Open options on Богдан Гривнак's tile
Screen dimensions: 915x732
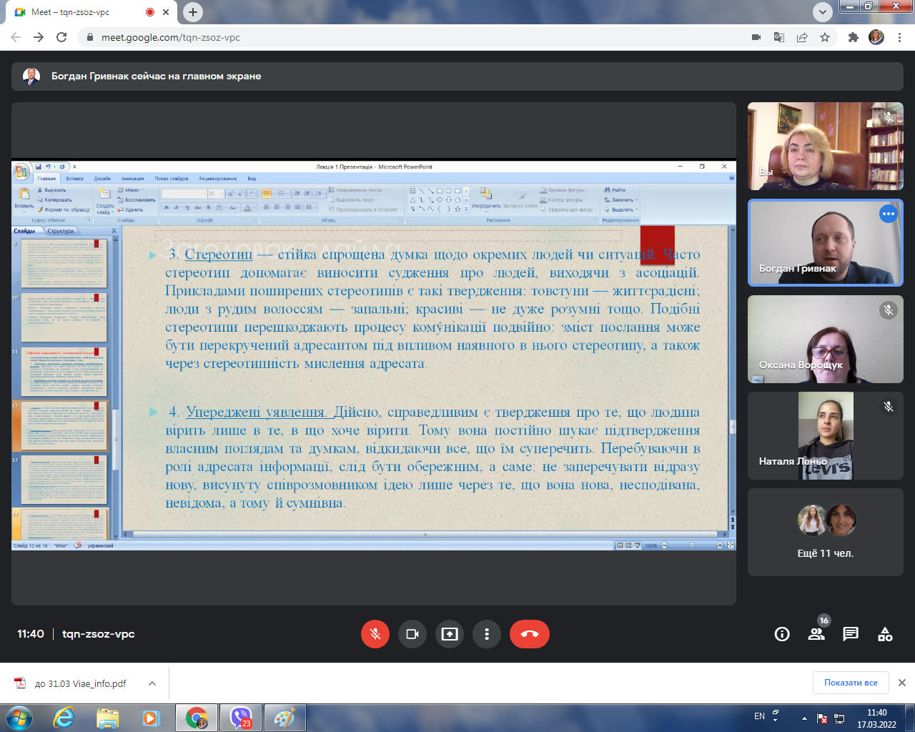[888, 214]
